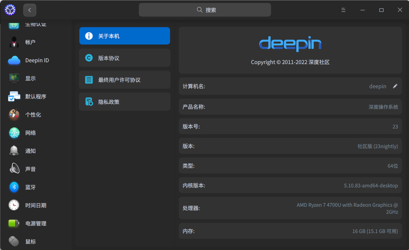
Task: Open the 最终用户许可协议 tab
Action: click(x=125, y=80)
